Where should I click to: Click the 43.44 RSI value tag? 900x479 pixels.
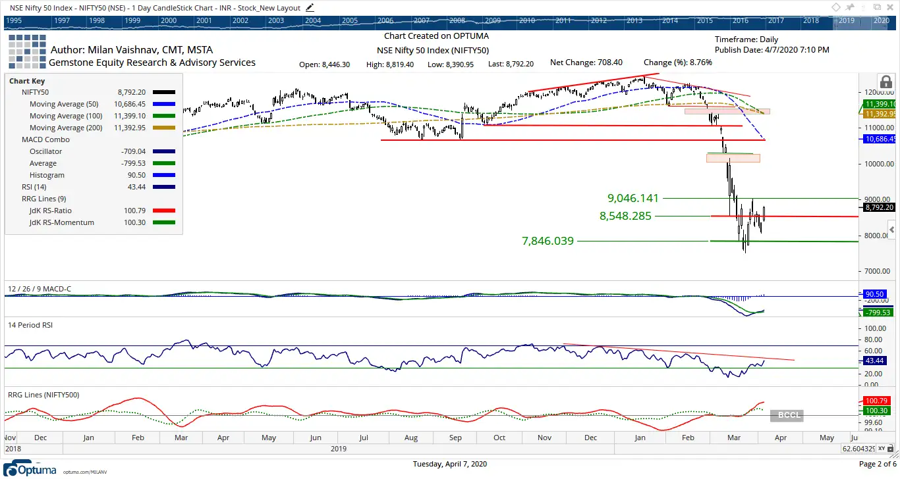874,361
